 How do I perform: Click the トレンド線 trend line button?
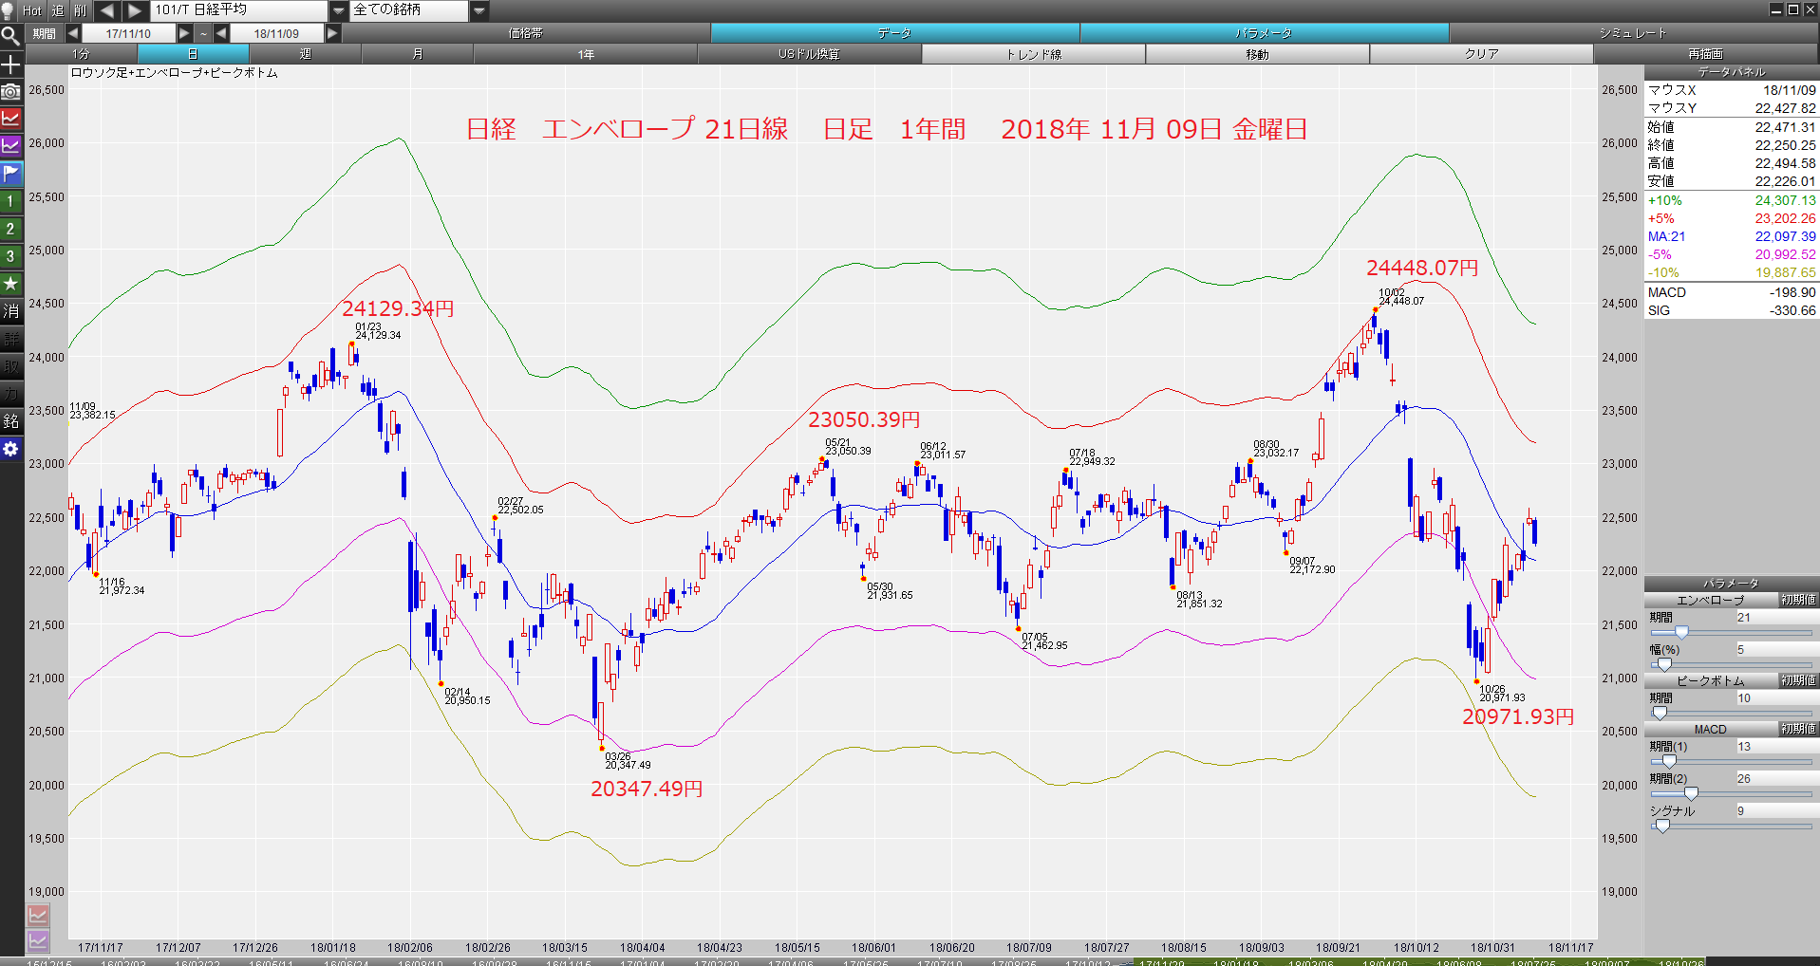pyautogui.click(x=1034, y=54)
